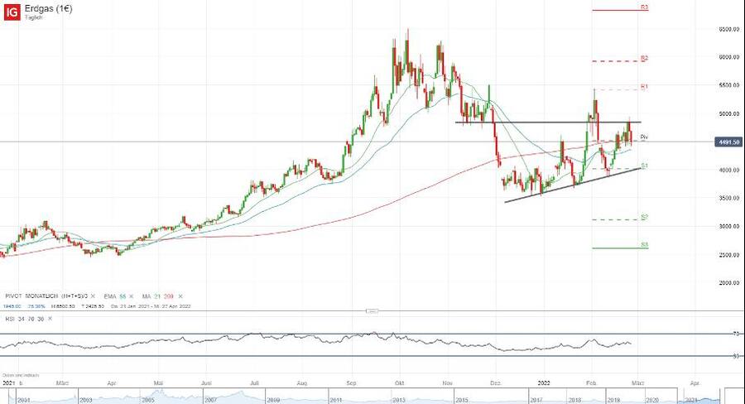The width and height of the screenshot is (745, 404).
Task: Remove the MA 21 200 indicator
Action: pos(181,296)
